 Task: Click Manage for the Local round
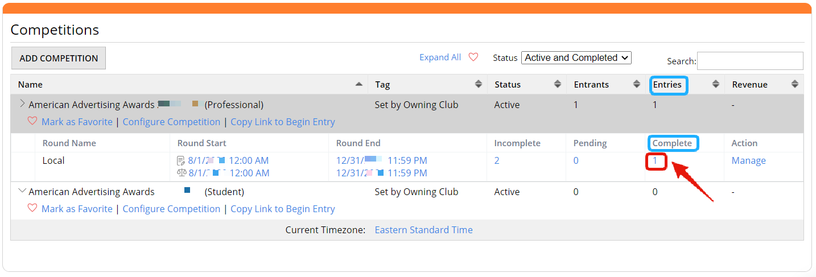point(748,160)
